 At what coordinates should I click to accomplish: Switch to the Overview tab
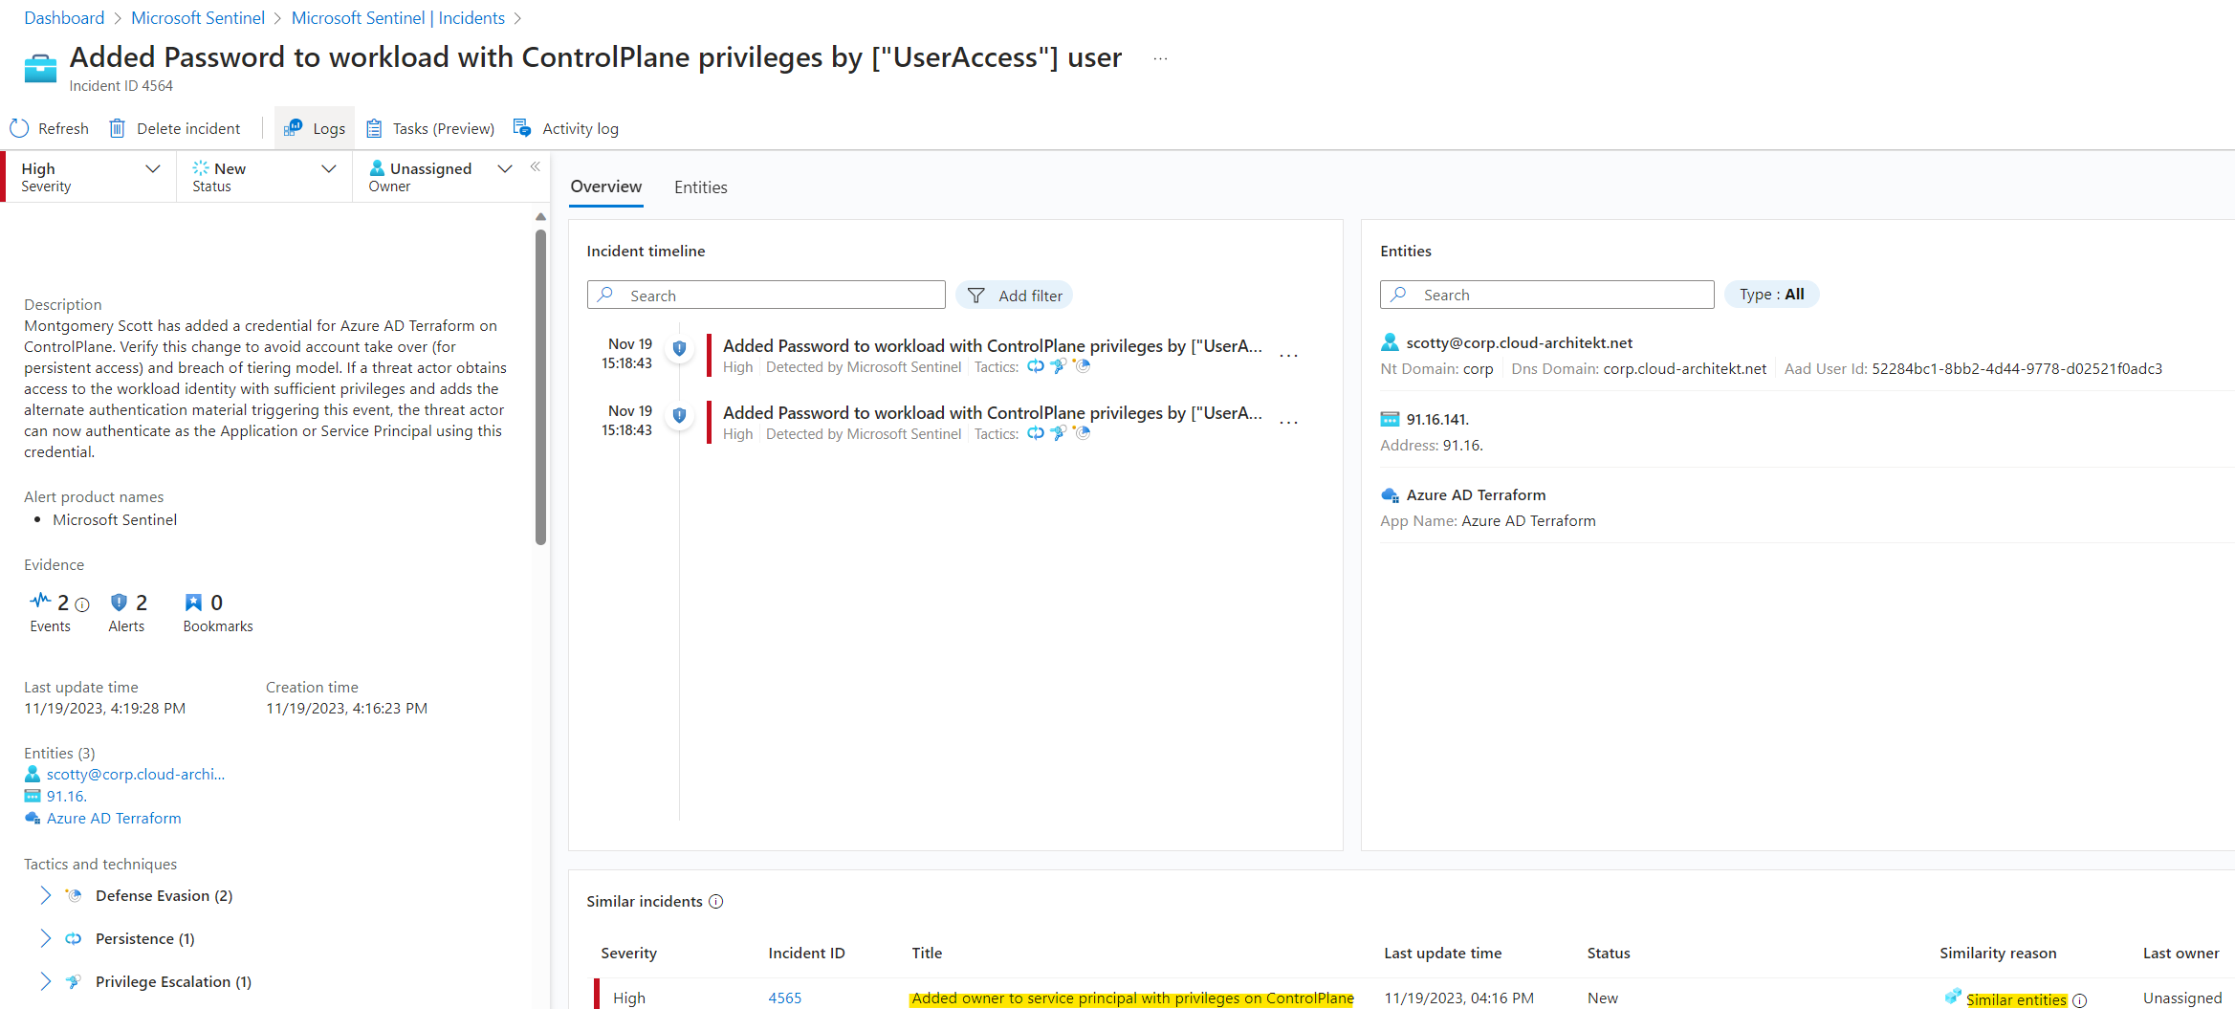pyautogui.click(x=606, y=186)
